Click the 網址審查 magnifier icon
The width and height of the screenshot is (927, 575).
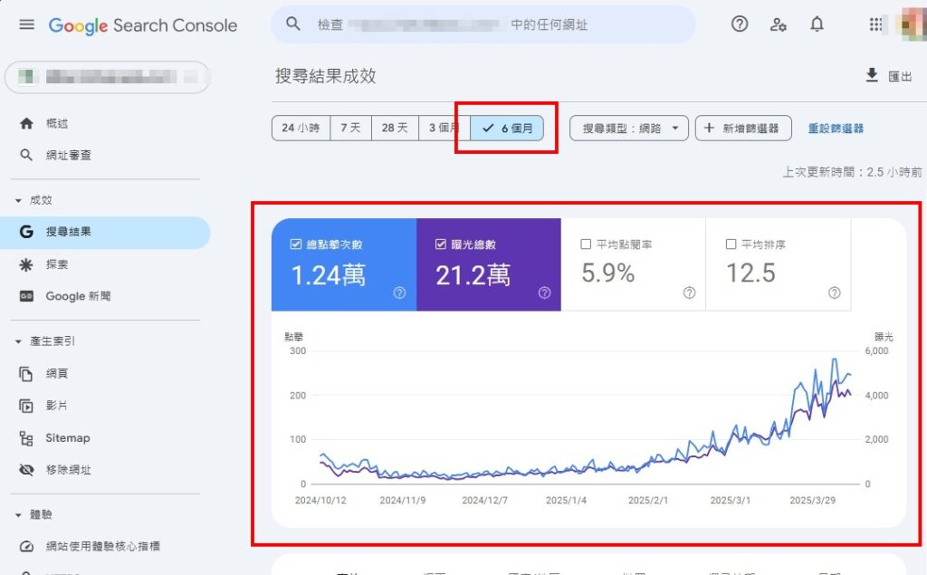[x=26, y=155]
